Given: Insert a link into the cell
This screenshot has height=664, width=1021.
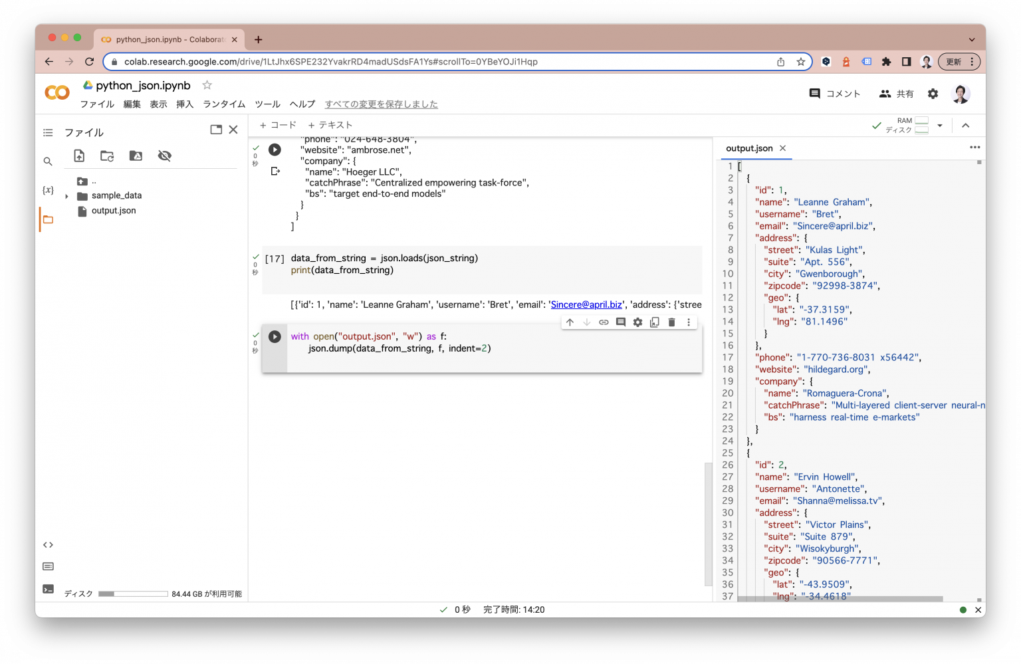Looking at the screenshot, I should (x=604, y=322).
